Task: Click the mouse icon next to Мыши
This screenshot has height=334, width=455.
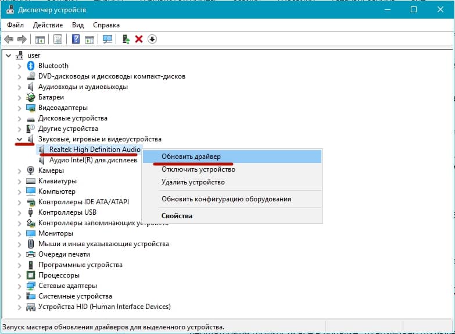Action: 31,244
